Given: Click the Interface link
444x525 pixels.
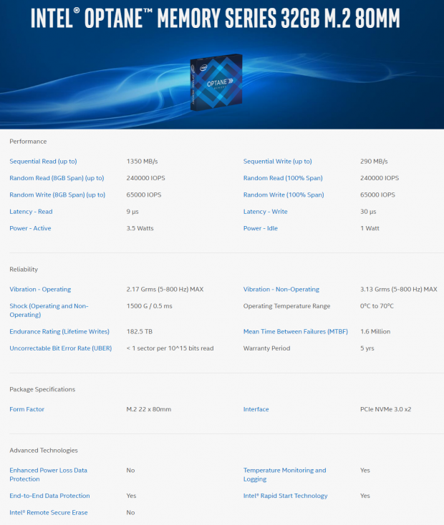Looking at the screenshot, I should 256,409.
